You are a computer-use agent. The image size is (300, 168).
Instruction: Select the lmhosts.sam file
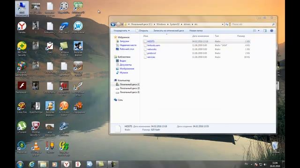tap(154, 45)
